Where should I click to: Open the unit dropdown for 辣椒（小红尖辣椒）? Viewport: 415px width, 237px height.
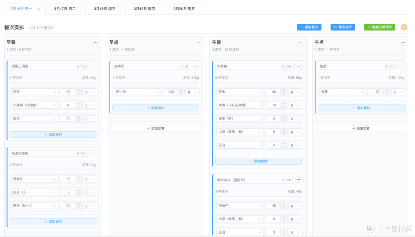tap(295, 105)
